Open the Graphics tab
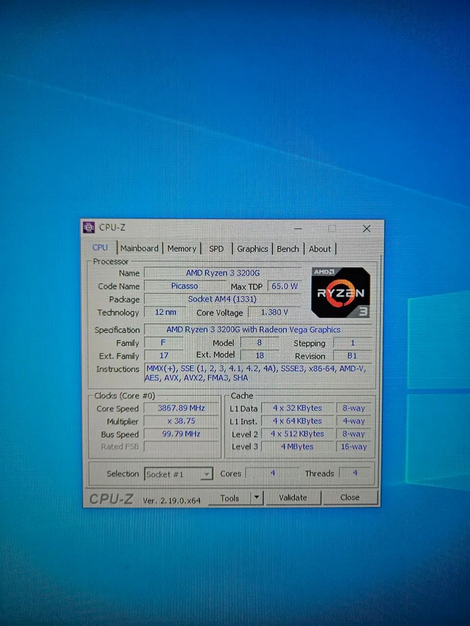Image resolution: width=470 pixels, height=626 pixels. coord(252,248)
